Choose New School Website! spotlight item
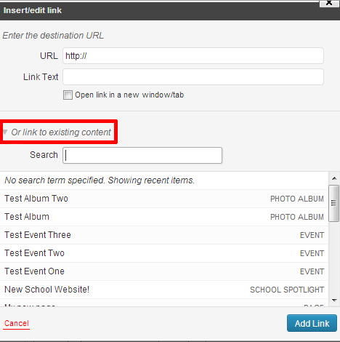Image resolution: width=340 pixels, height=342 pixels. [164, 290]
